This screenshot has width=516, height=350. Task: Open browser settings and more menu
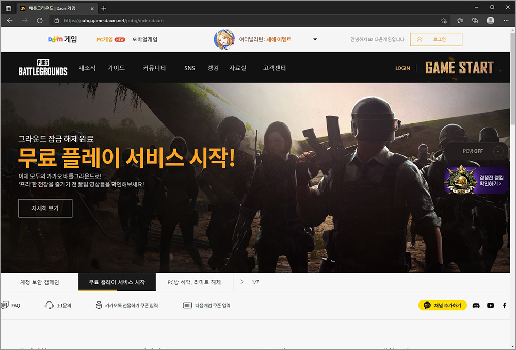coord(506,21)
